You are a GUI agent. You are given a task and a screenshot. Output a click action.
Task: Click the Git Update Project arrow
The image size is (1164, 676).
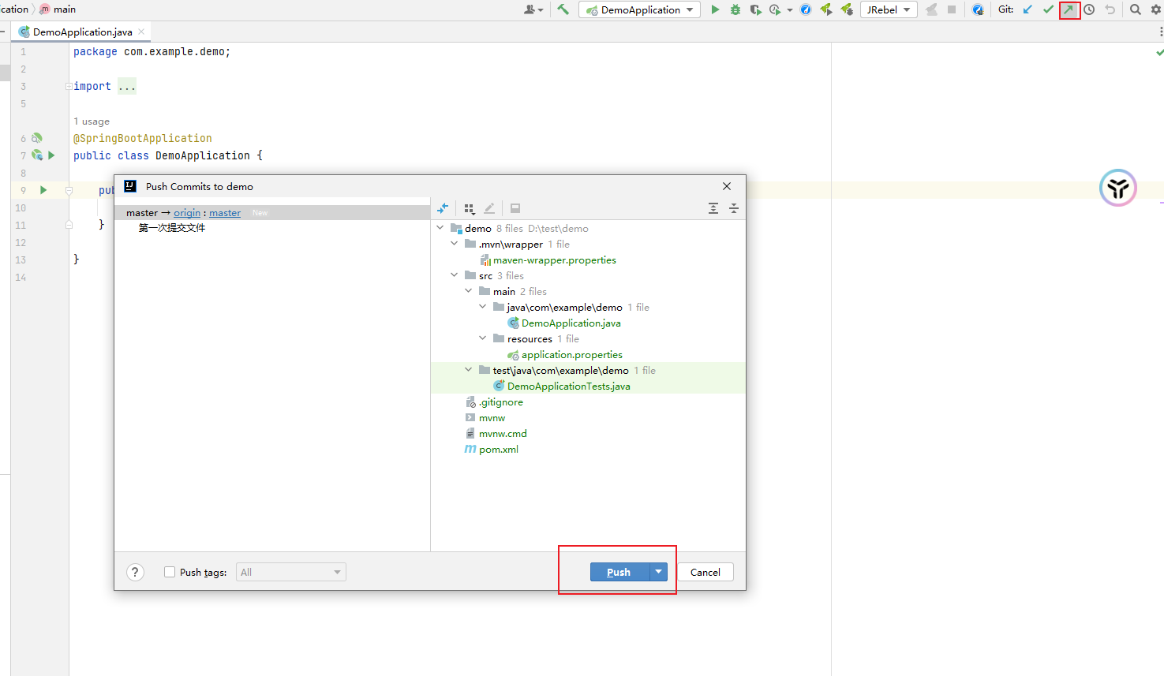point(1027,10)
